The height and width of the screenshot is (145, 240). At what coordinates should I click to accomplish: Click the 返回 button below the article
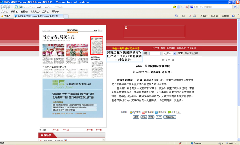click(x=136, y=117)
